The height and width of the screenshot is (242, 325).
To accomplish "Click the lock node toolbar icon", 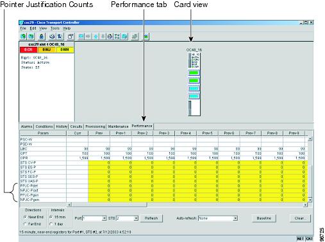I will 42,37.
